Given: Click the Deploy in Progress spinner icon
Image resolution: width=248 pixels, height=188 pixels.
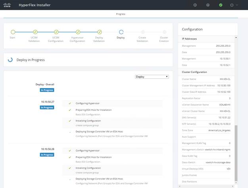Looking at the screenshot, I should (x=10, y=60).
